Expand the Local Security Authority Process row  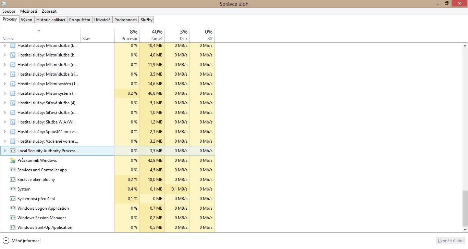pos(5,151)
